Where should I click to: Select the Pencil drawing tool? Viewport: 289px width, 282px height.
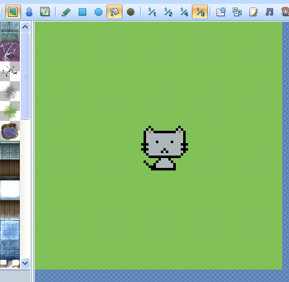coord(66,12)
